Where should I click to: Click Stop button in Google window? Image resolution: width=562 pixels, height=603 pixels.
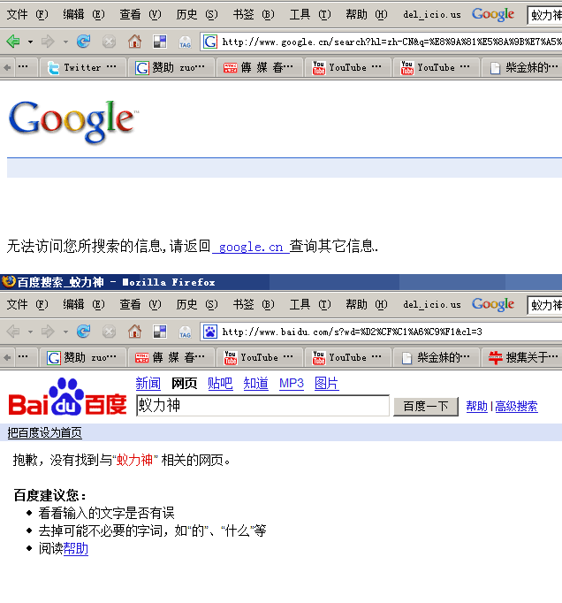pyautogui.click(x=109, y=42)
